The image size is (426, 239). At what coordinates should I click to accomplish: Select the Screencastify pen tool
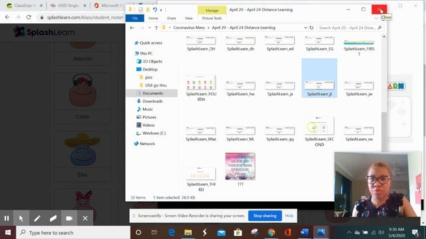(x=37, y=218)
